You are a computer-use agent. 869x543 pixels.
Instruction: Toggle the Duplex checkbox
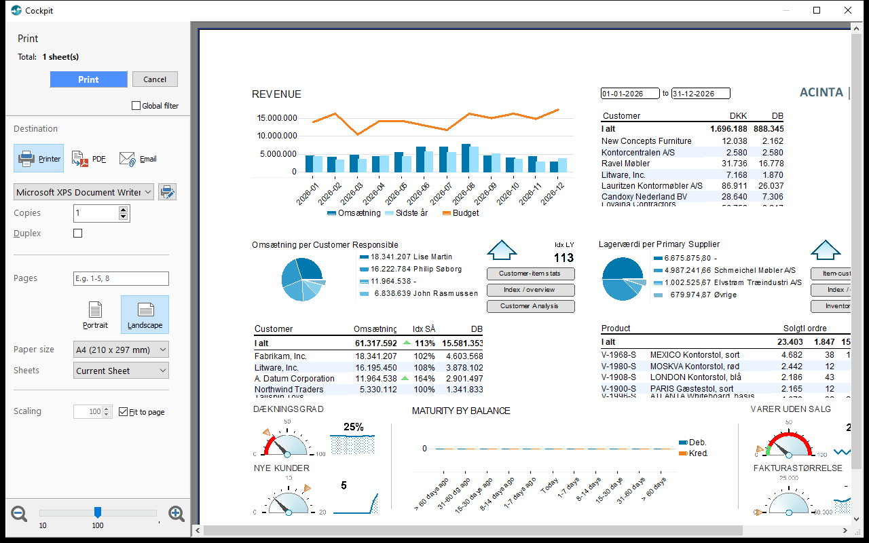point(77,233)
